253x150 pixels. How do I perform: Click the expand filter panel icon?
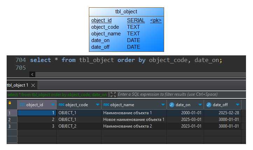[x=113, y=95]
